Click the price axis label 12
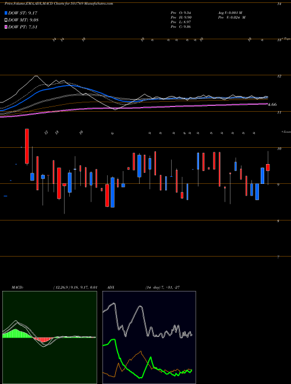Viewport: 291px width, 384px height. click(279, 76)
